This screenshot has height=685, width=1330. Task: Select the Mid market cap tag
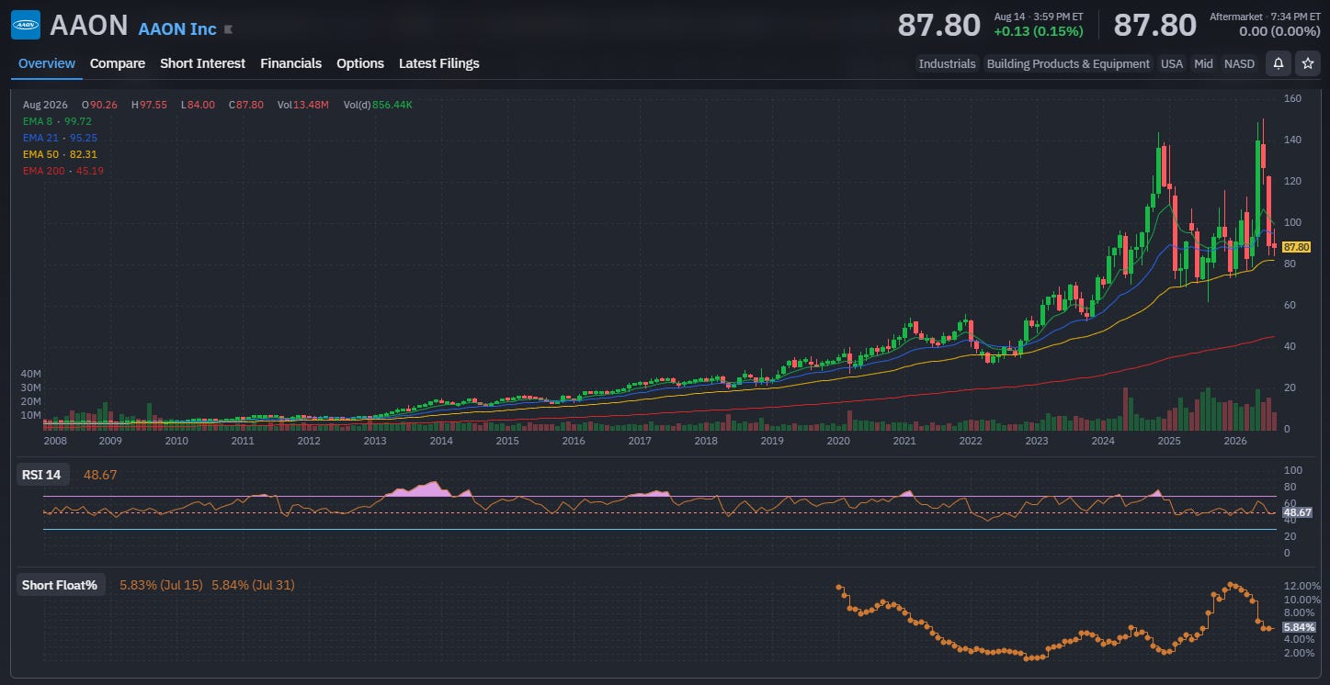1203,63
